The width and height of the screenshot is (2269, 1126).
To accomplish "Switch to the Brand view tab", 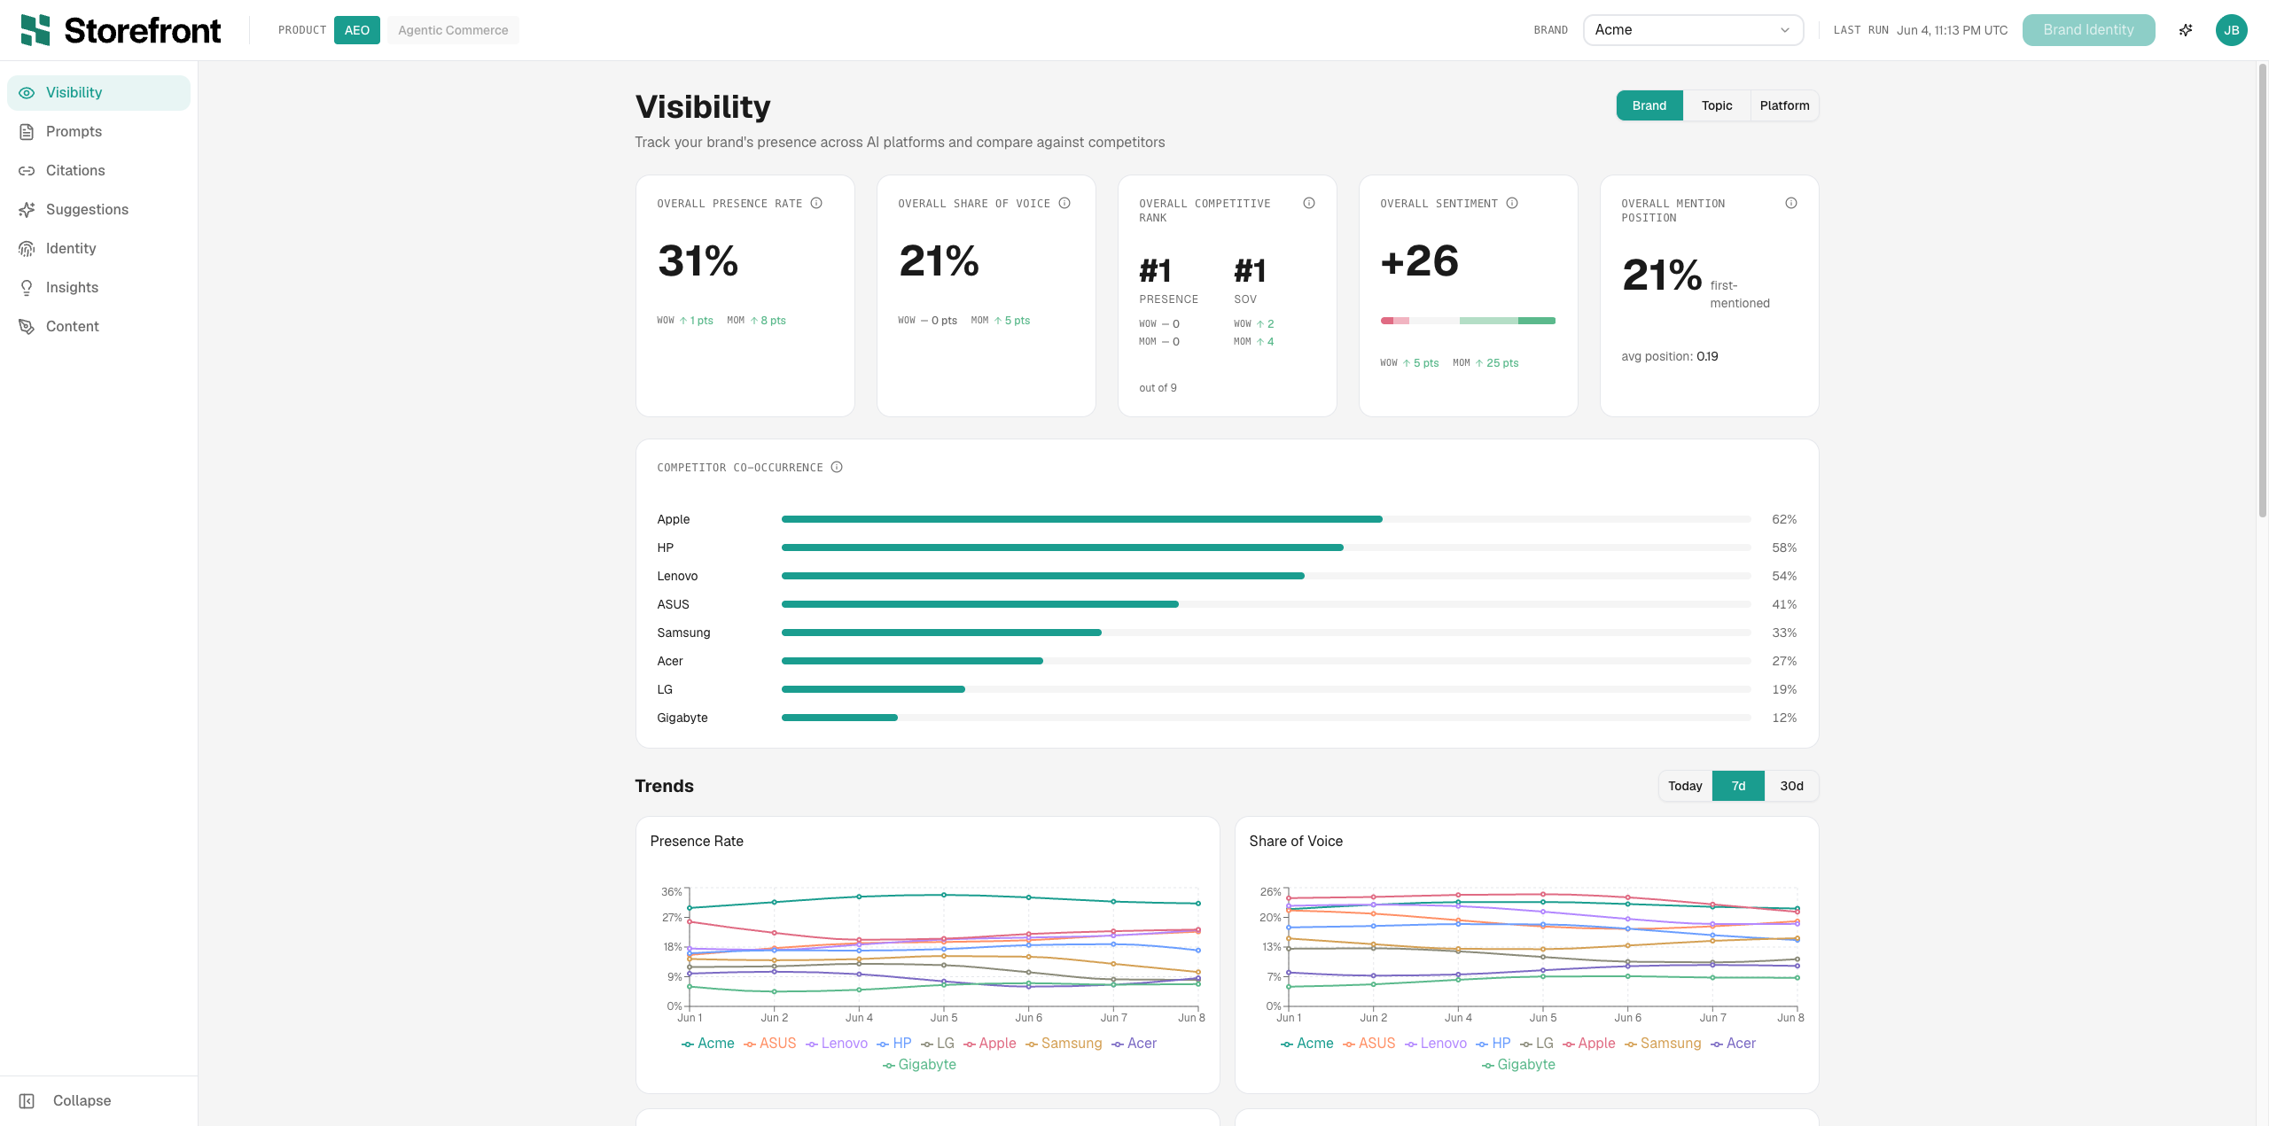I will pyautogui.click(x=1649, y=105).
